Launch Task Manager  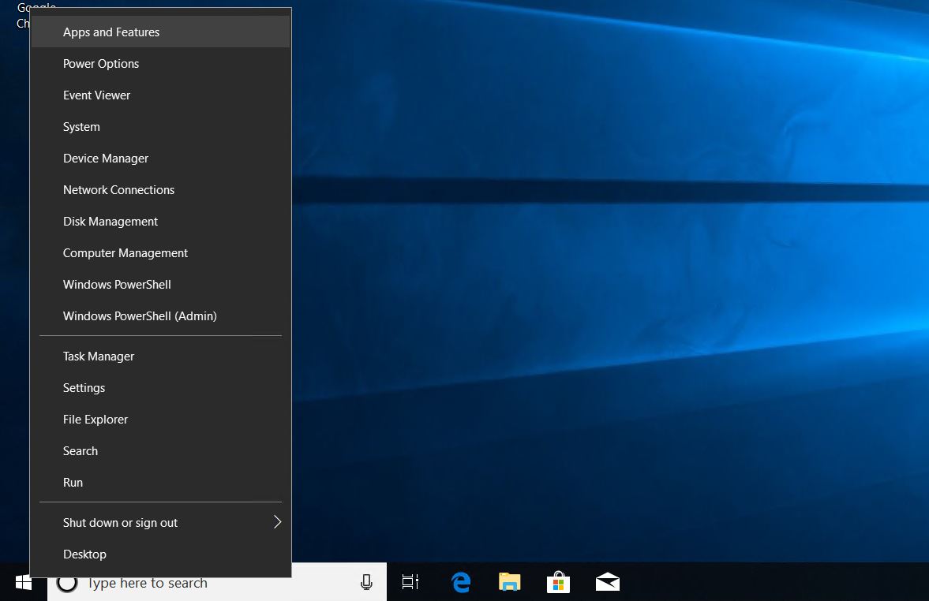coord(98,356)
